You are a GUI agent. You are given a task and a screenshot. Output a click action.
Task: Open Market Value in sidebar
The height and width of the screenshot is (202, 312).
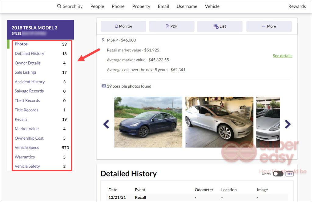click(27, 129)
